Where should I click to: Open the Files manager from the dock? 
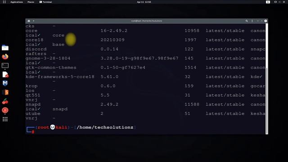pyautogui.click(x=5, y=48)
